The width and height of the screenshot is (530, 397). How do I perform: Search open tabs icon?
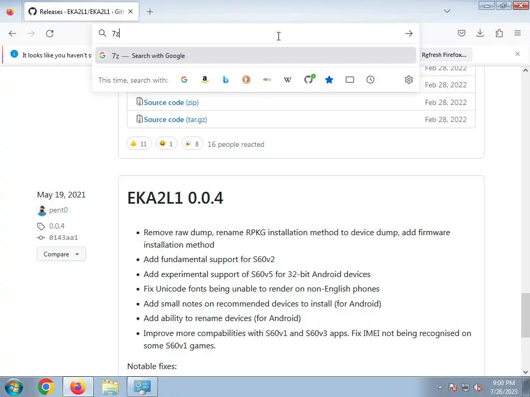pos(350,80)
